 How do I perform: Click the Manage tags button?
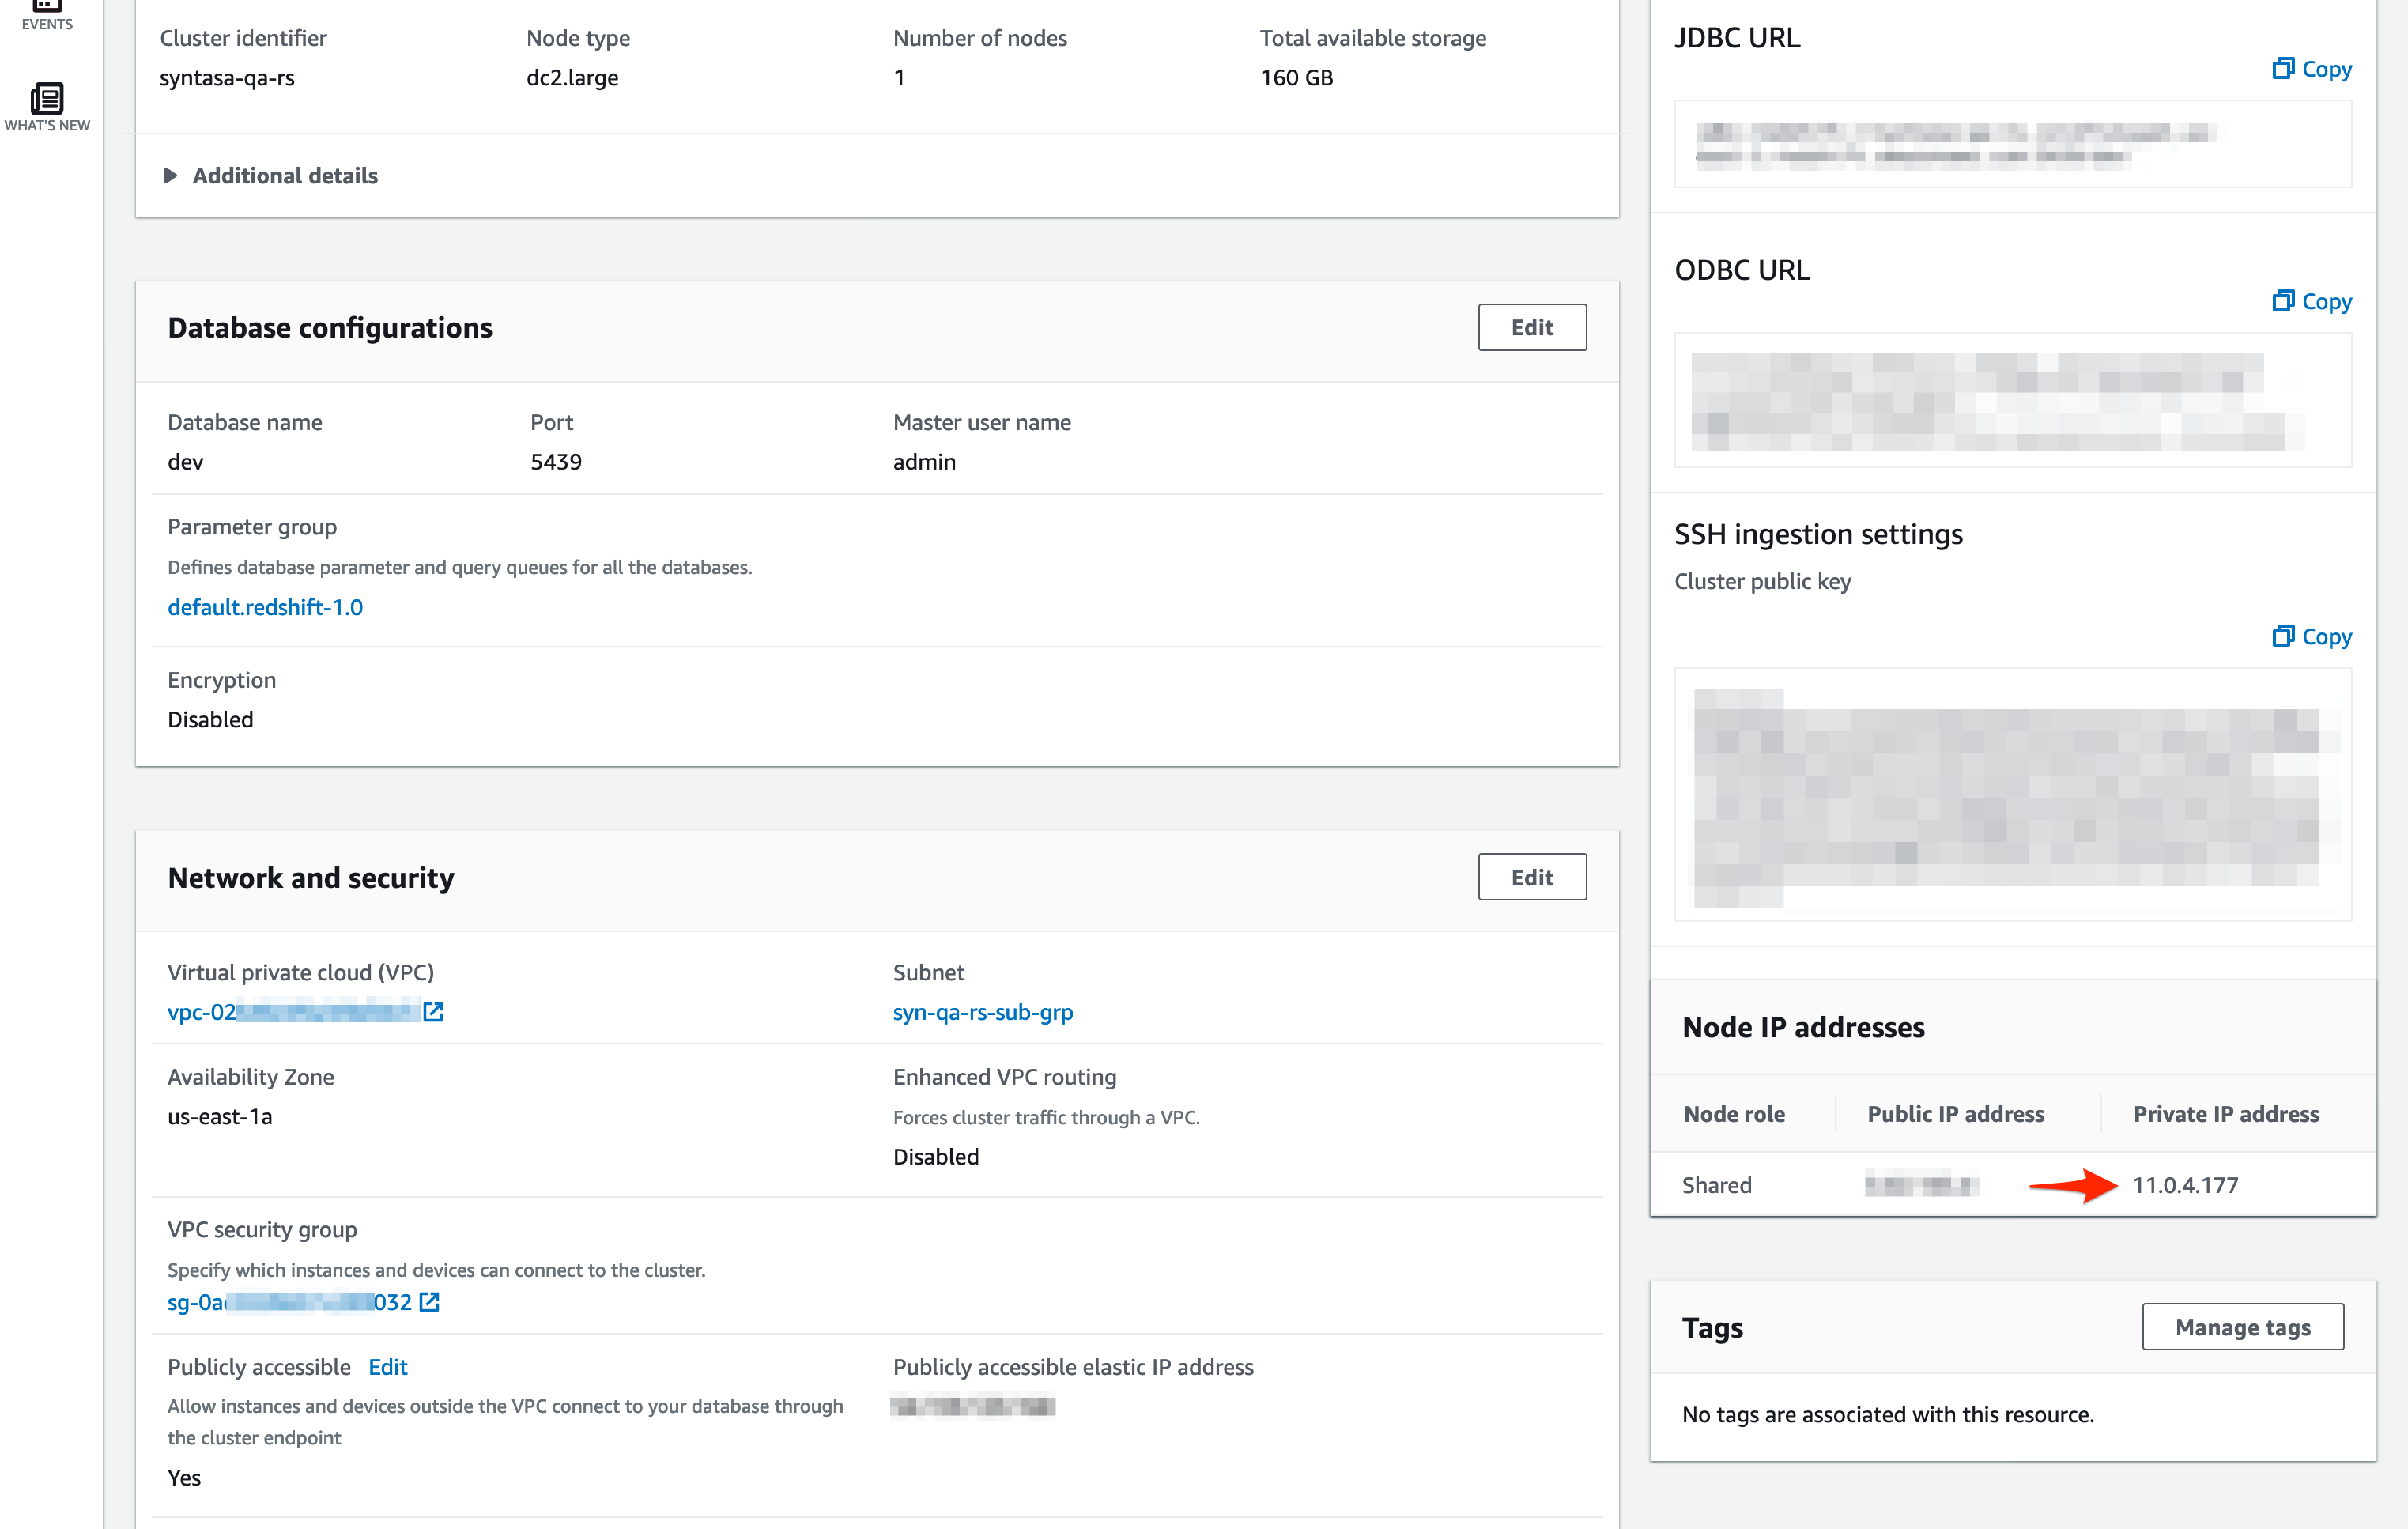tap(2242, 1327)
